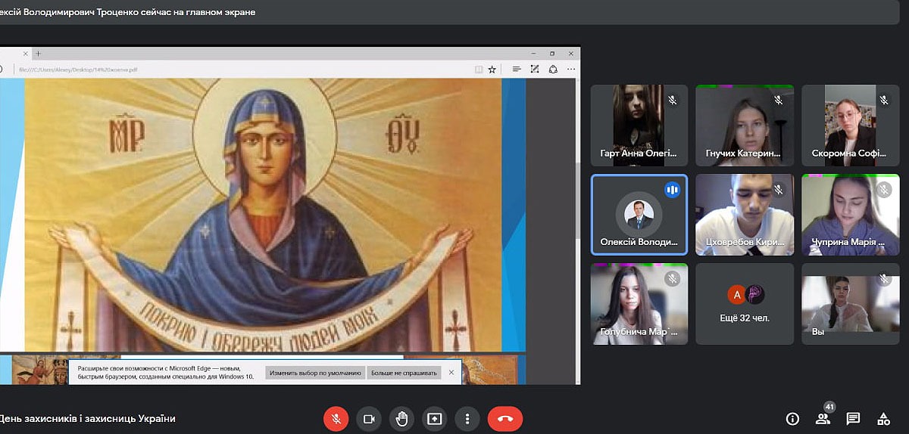This screenshot has width=909, height=434.
Task: Toggle the camera on or off
Action: 369,418
